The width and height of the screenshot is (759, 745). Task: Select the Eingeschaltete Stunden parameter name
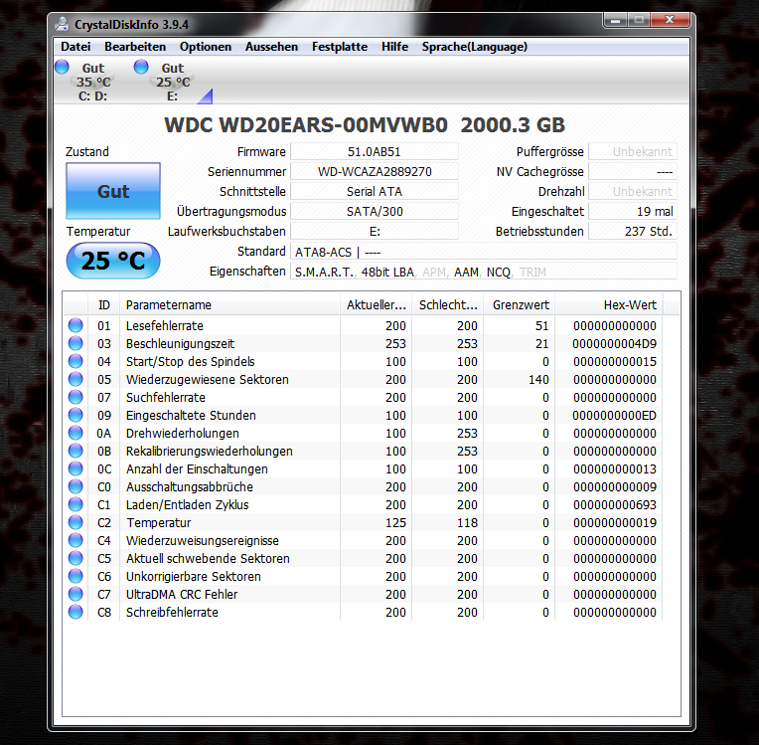[x=191, y=416]
